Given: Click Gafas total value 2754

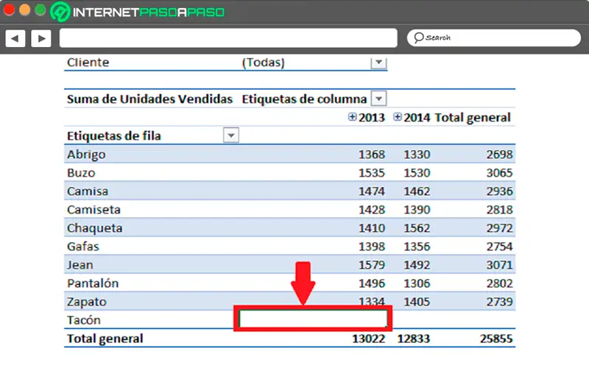Looking at the screenshot, I should coord(499,247).
